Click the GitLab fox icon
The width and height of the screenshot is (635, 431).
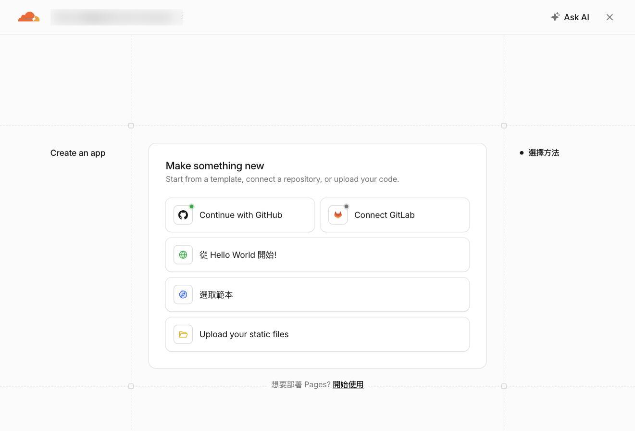click(x=338, y=215)
